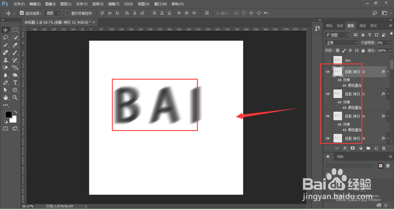This screenshot has height=210, width=394.
Task: Create new fill or adjustment layer
Action: tap(361, 148)
